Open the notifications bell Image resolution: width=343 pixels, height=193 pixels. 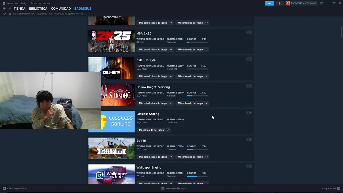click(x=279, y=3)
